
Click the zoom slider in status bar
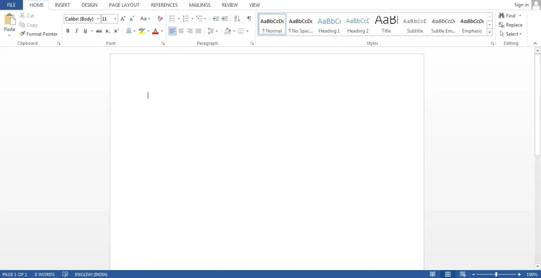point(496,274)
